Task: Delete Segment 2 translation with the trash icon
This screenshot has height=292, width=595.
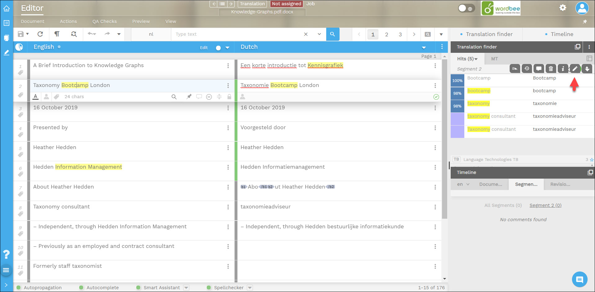Action: [x=551, y=69]
